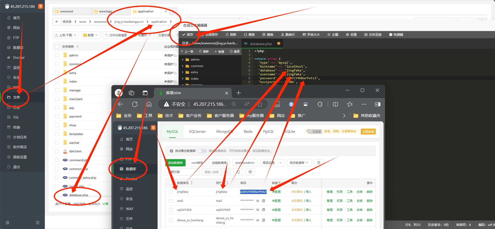Check the mail database row checkbox
The height and width of the screenshot is (229, 495).
click(x=171, y=201)
